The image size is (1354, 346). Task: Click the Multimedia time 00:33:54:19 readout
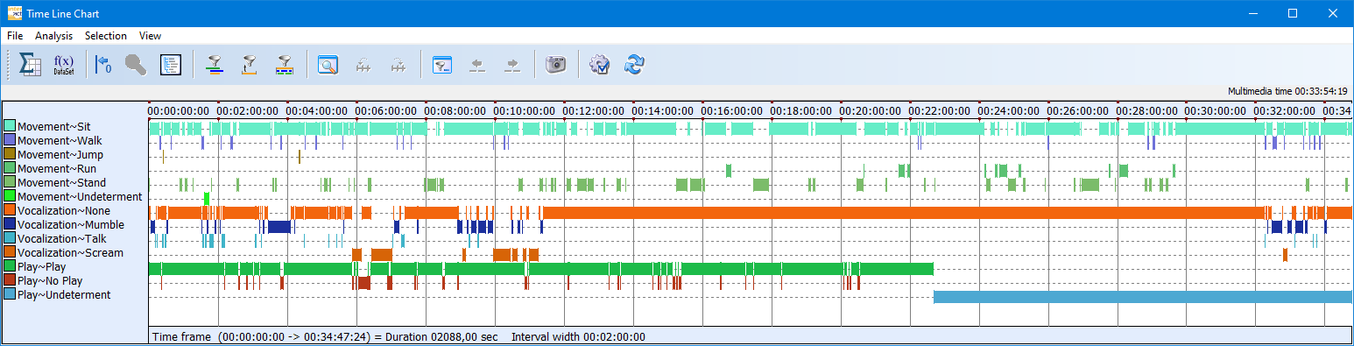[1287, 91]
